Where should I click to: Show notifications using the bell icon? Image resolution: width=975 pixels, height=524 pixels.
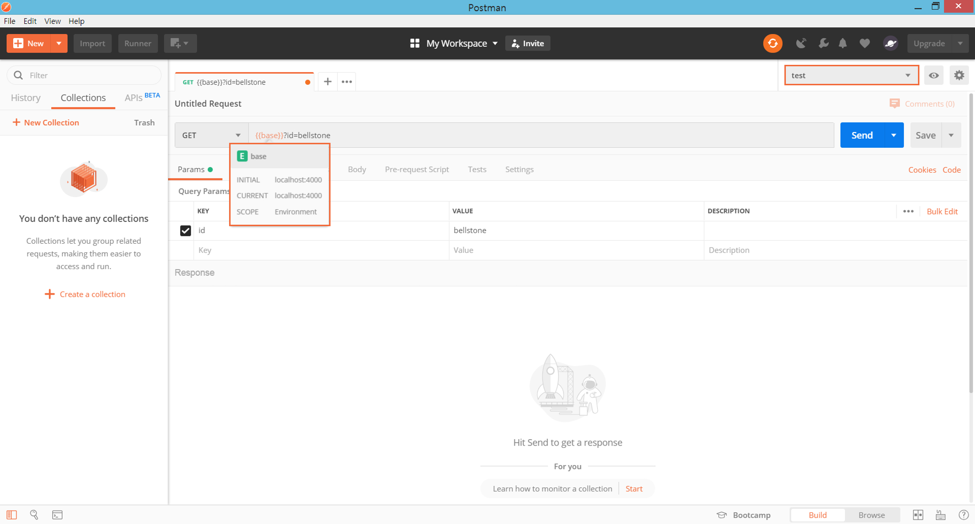point(843,43)
